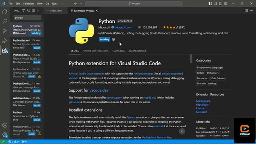Open the Manage gear icon in activity bar
The image size is (256, 144).
[5, 135]
